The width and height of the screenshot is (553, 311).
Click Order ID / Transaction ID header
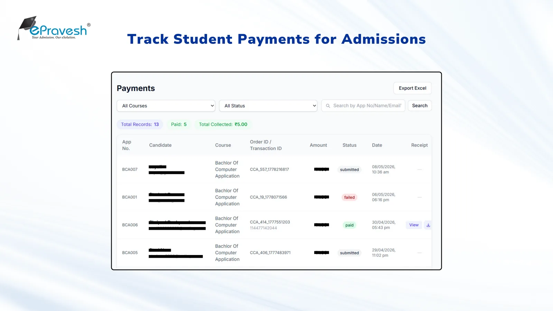266,145
